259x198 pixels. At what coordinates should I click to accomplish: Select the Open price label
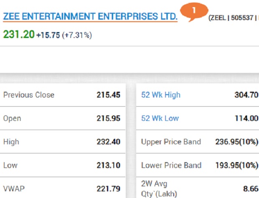[x=12, y=118]
